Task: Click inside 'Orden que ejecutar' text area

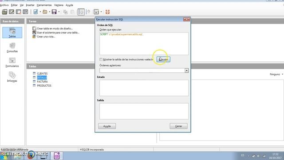Action: pos(144,44)
